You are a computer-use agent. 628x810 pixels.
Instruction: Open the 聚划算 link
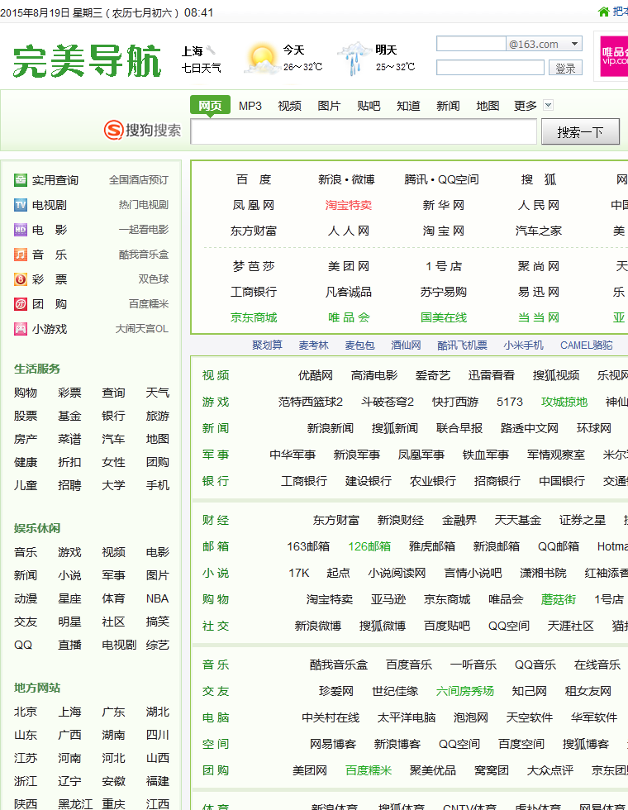click(267, 345)
